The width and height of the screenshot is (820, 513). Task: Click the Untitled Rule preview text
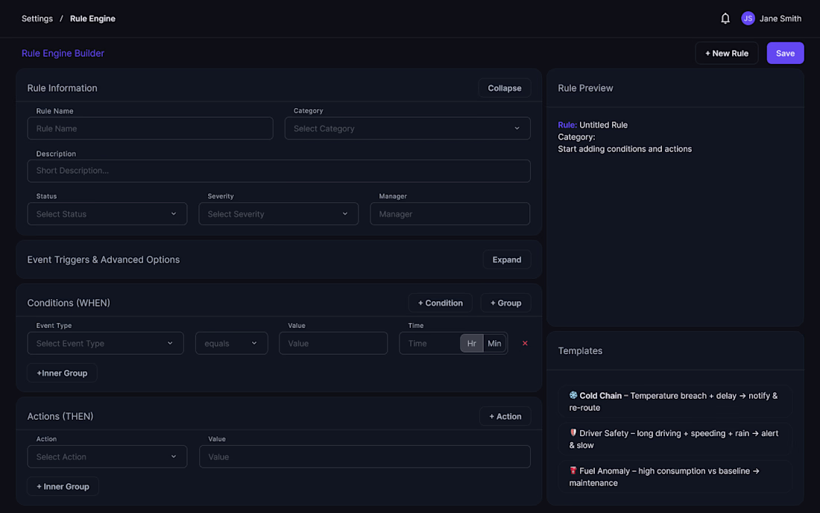tap(603, 125)
